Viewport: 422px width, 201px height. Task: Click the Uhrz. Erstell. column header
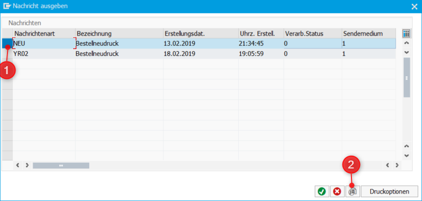pyautogui.click(x=261, y=34)
